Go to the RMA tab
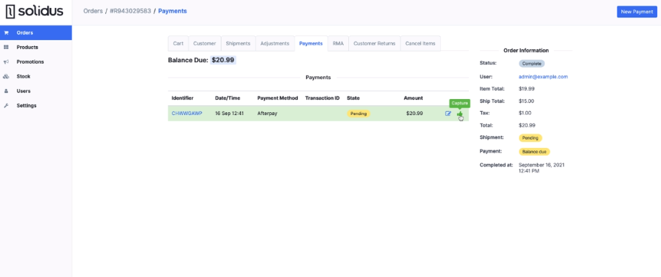This screenshot has height=277, width=661. click(338, 43)
